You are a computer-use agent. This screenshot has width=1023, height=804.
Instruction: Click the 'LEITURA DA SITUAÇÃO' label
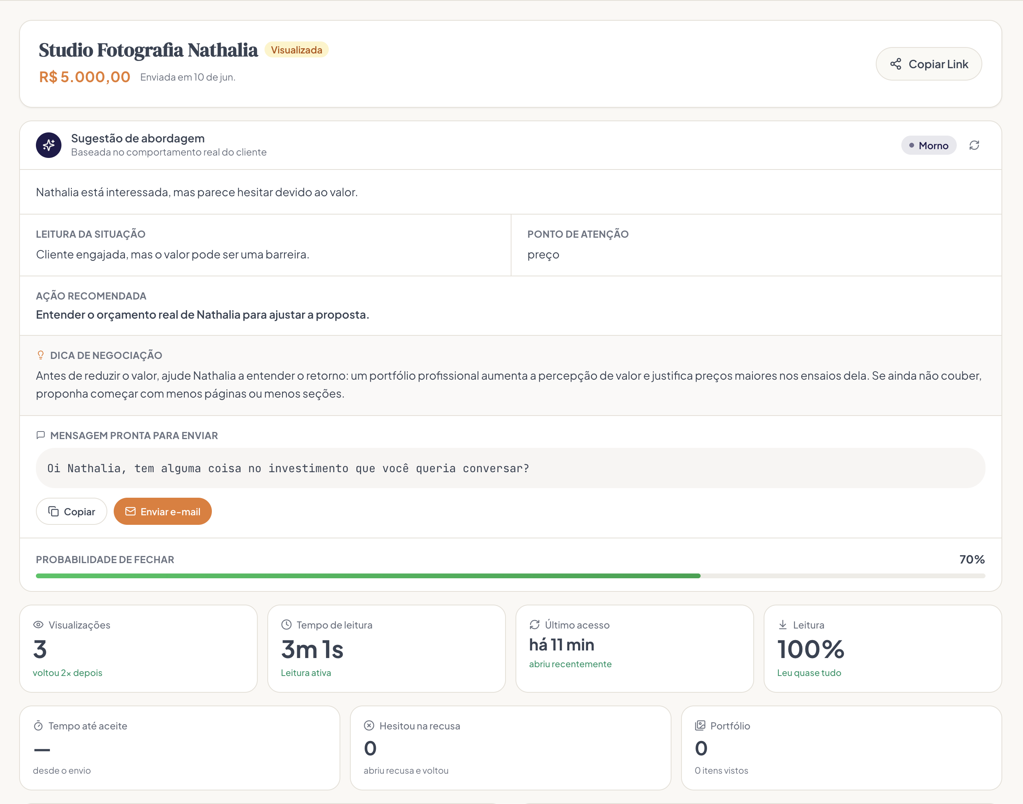click(x=91, y=234)
